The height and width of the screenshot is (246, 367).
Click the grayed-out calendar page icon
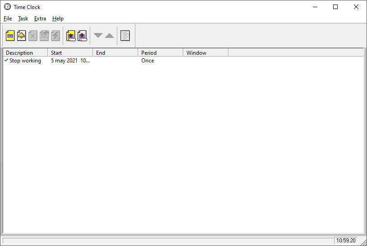44,36
